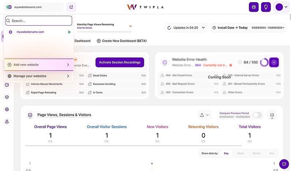Click Create New Dashboard (BETA) link
291x171 pixels.
(x=121, y=41)
